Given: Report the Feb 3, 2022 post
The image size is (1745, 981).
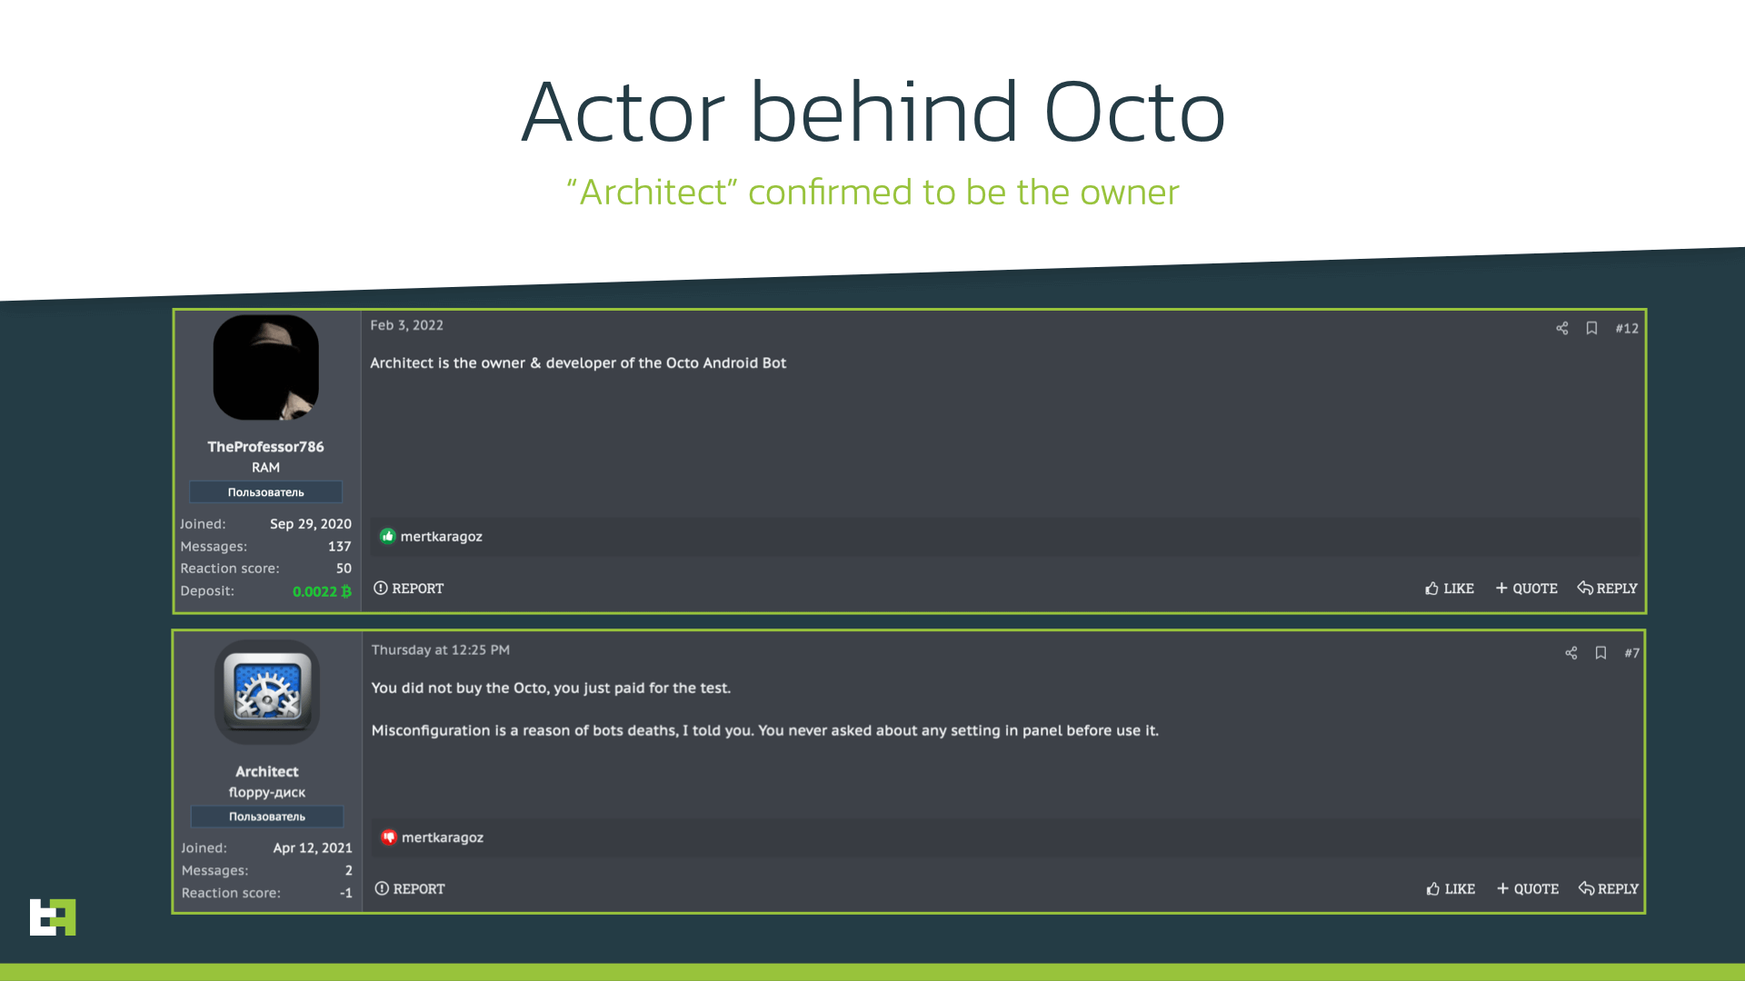Looking at the screenshot, I should tap(409, 589).
